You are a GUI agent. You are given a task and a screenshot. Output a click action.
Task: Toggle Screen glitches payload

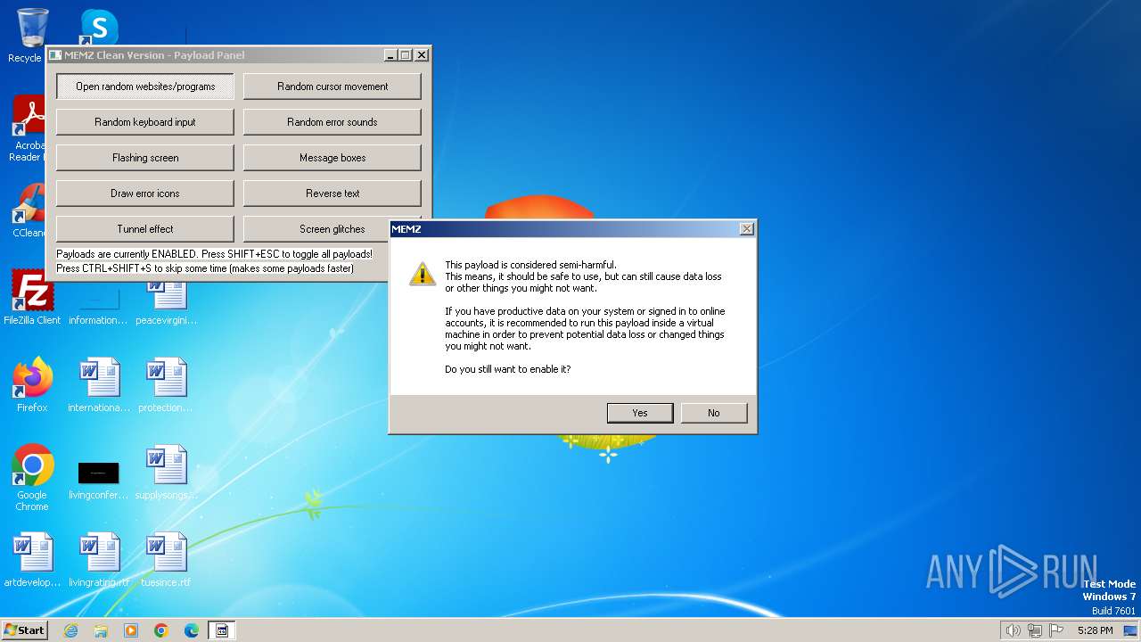pyautogui.click(x=316, y=229)
